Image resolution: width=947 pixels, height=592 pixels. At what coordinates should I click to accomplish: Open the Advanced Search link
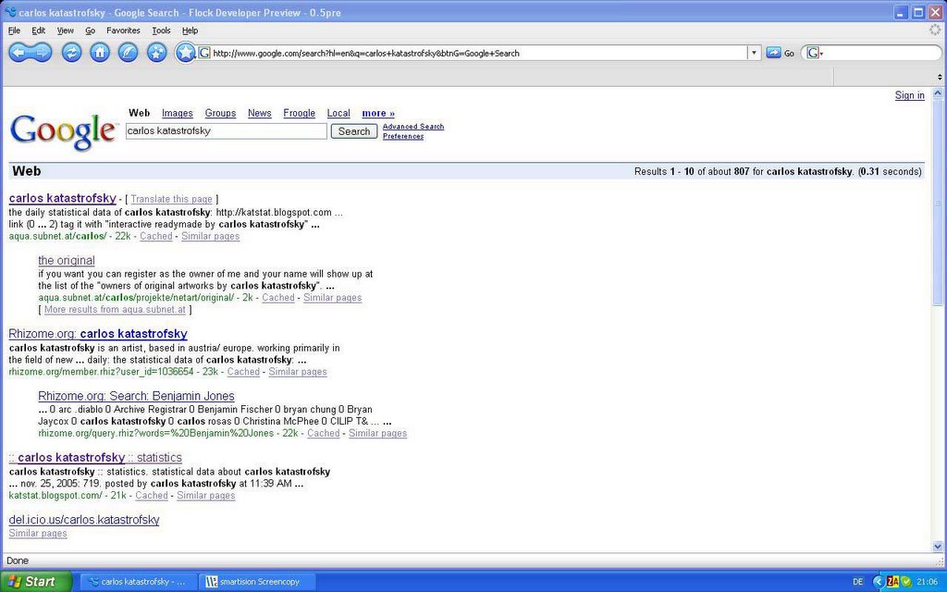coord(413,126)
